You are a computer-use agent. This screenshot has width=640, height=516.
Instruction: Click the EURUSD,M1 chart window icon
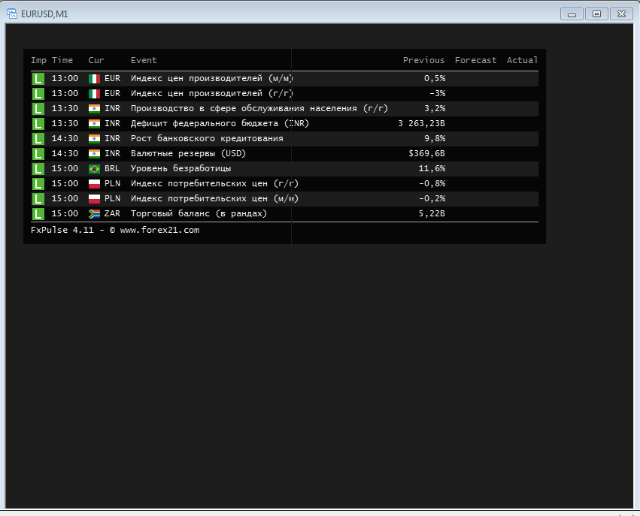tap(12, 14)
